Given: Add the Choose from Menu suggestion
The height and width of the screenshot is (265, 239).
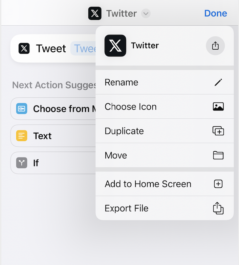Looking at the screenshot, I should pos(53,109).
